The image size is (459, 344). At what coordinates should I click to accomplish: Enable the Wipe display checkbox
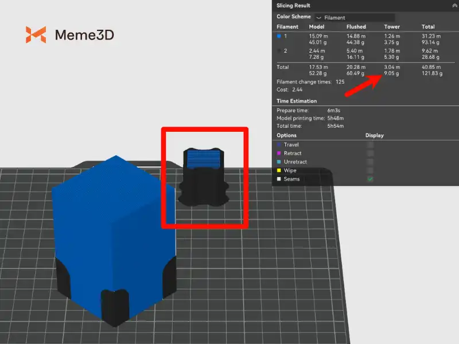[370, 171]
